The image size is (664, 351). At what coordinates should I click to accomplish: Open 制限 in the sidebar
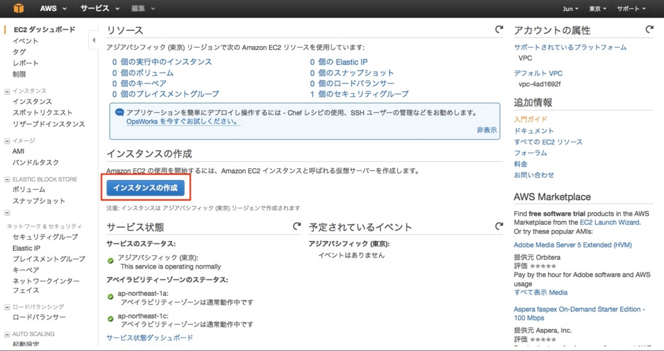pyautogui.click(x=19, y=74)
